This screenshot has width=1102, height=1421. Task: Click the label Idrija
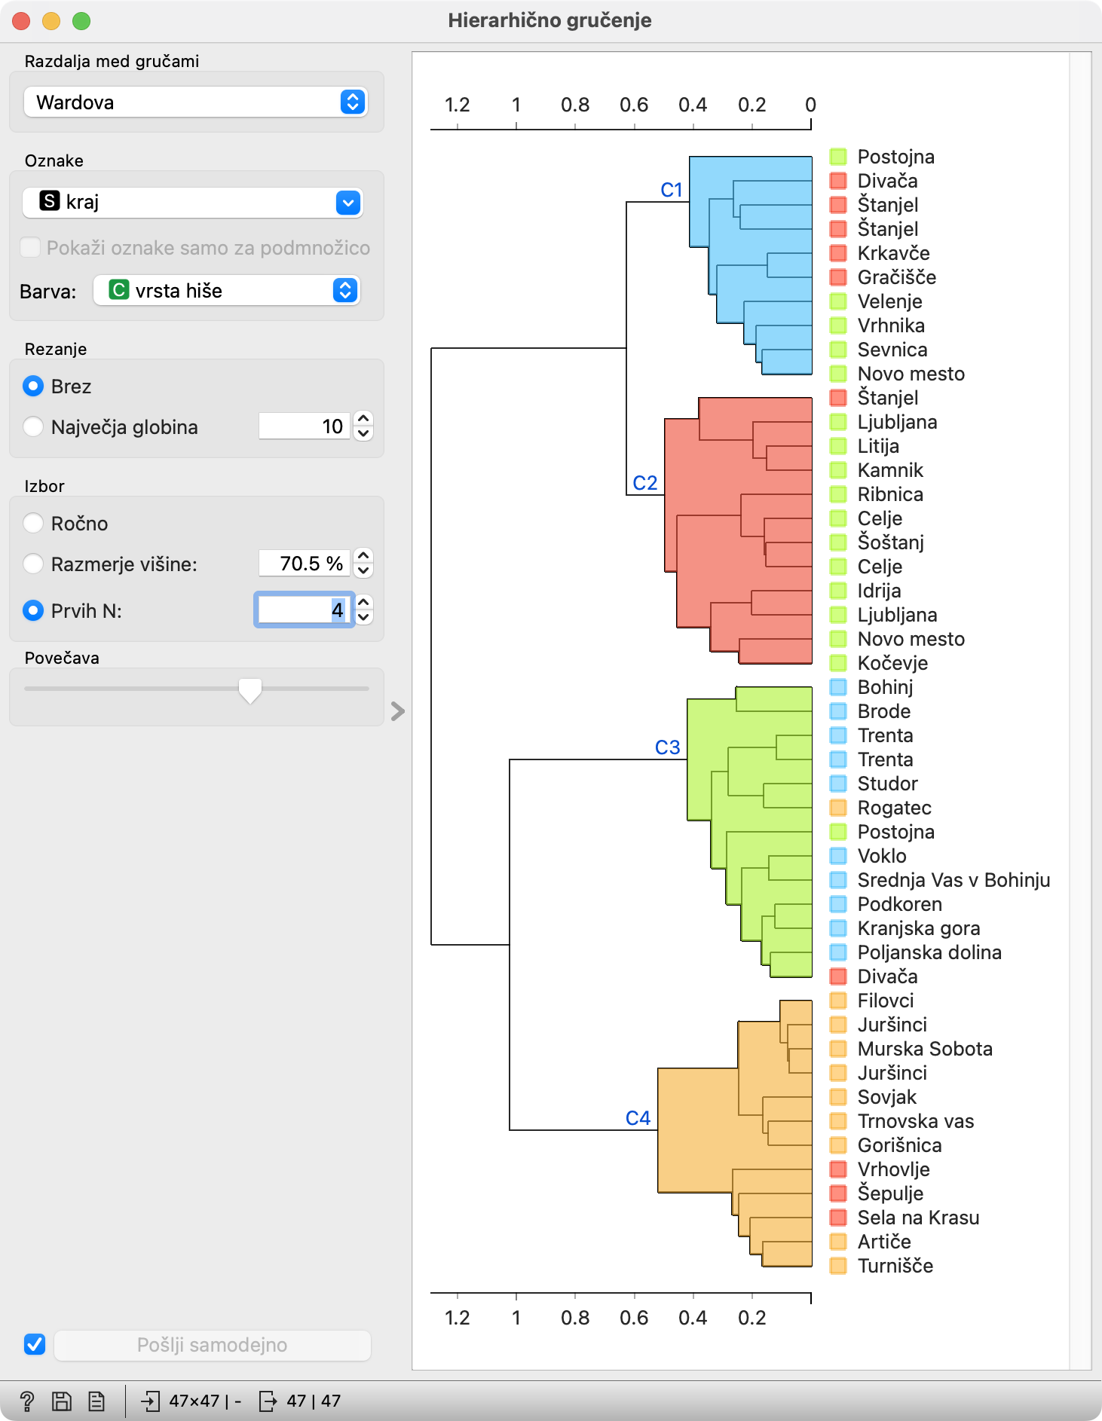click(x=879, y=591)
